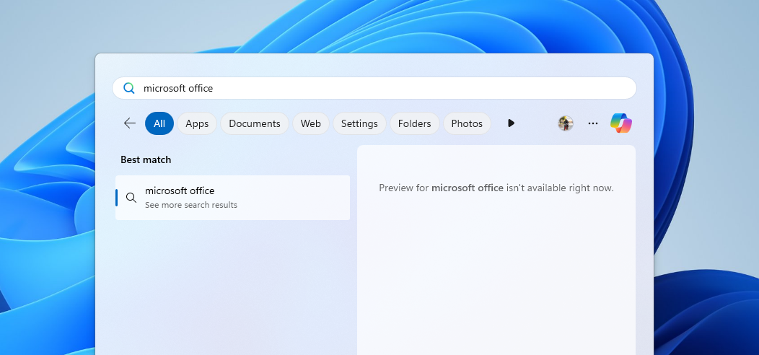The width and height of the screenshot is (759, 355).
Task: Click the preview unavailable message
Action: pos(496,188)
